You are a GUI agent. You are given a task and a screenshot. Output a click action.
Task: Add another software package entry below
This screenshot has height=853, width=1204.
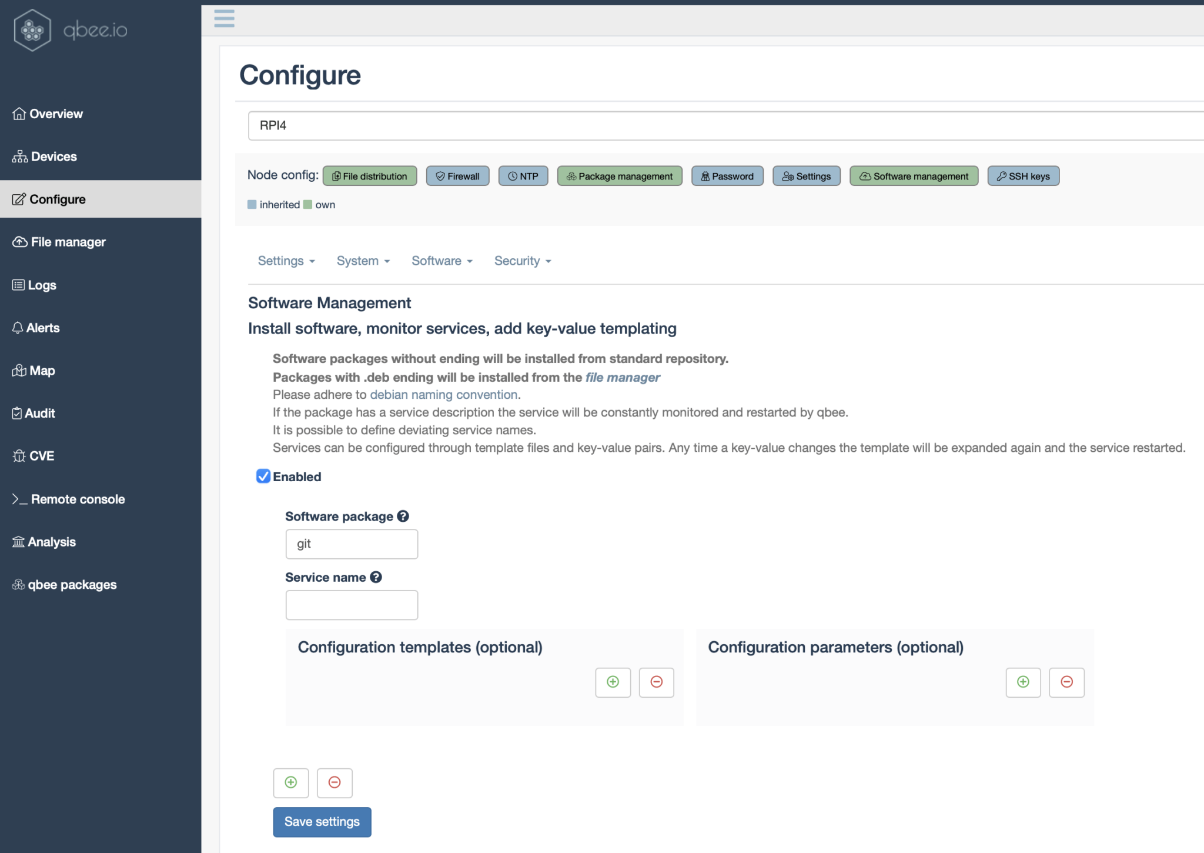click(290, 782)
